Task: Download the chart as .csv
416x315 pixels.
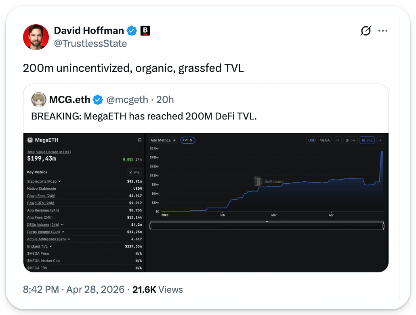Action: pyautogui.click(x=350, y=140)
